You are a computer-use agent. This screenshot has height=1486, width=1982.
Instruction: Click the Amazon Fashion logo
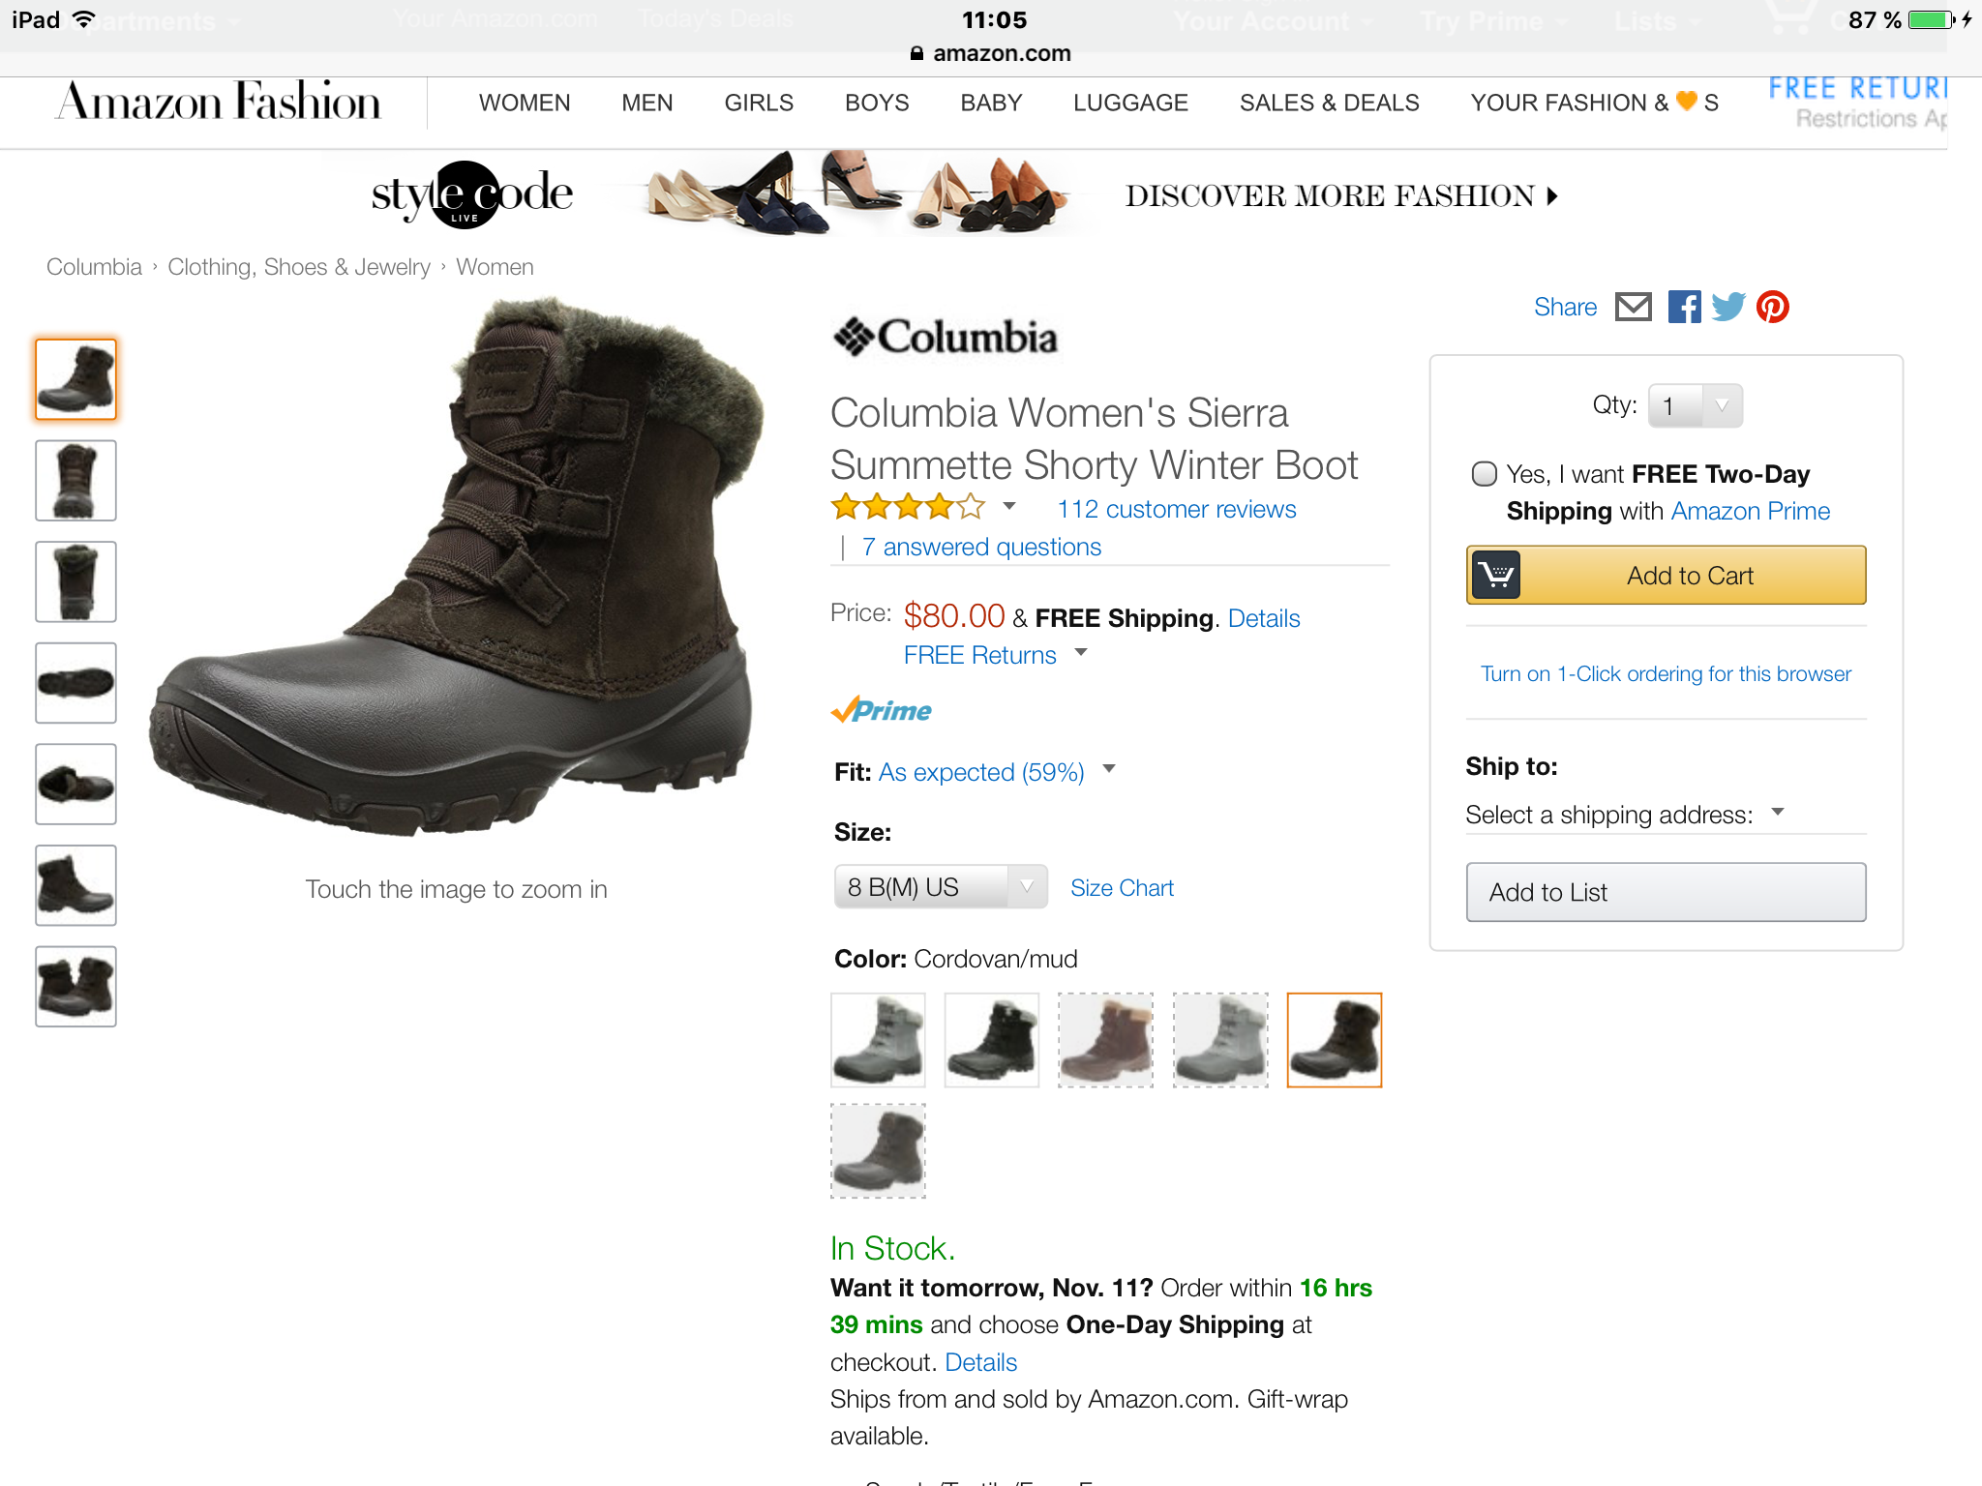219,103
